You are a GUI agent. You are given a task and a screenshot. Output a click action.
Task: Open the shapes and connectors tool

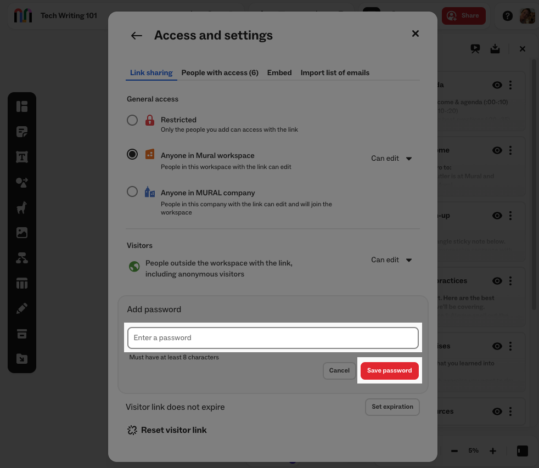click(x=22, y=183)
